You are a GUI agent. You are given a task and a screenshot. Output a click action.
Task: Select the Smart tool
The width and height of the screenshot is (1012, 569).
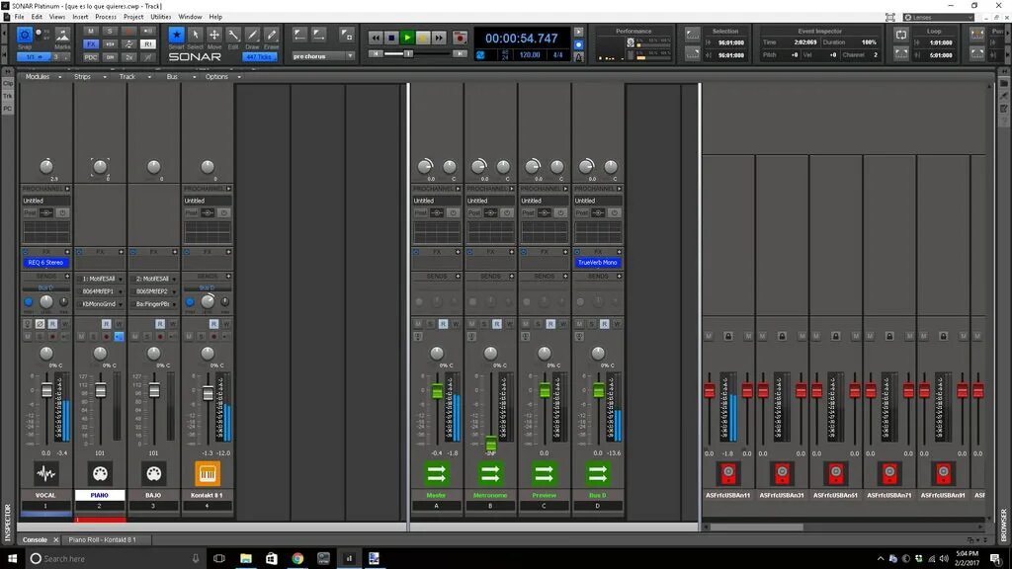176,36
